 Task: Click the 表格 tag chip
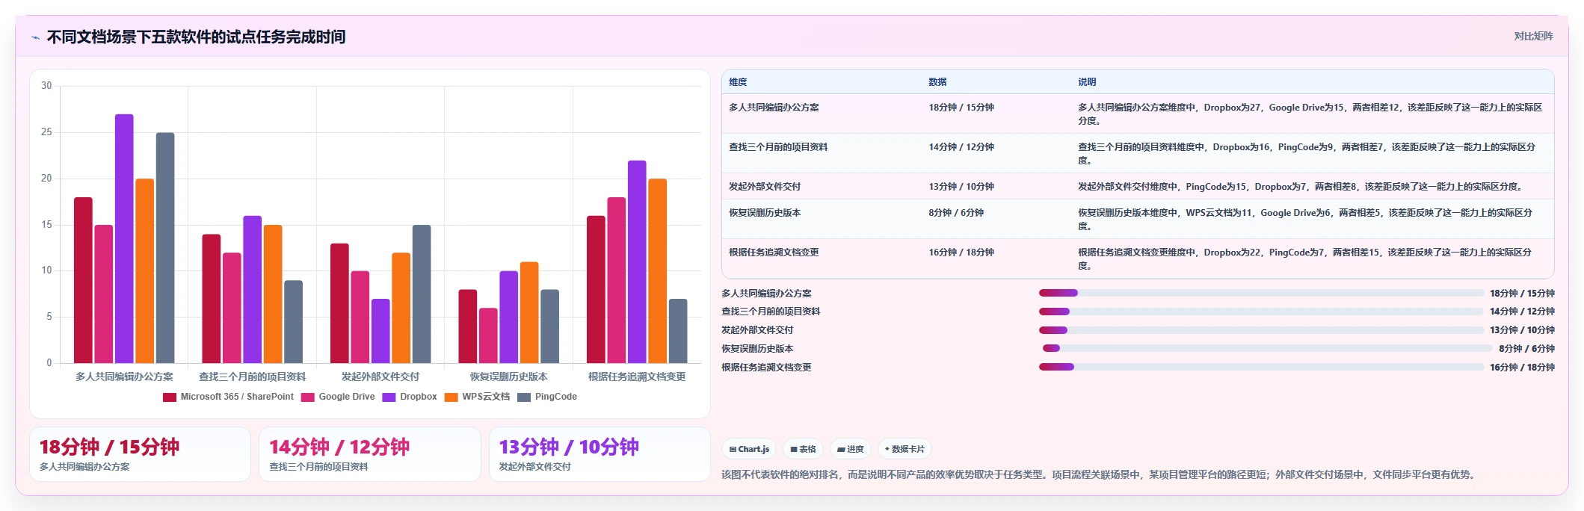(803, 449)
